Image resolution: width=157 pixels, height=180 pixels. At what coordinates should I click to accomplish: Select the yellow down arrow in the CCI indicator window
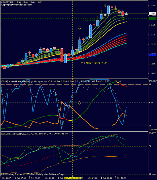80,103
